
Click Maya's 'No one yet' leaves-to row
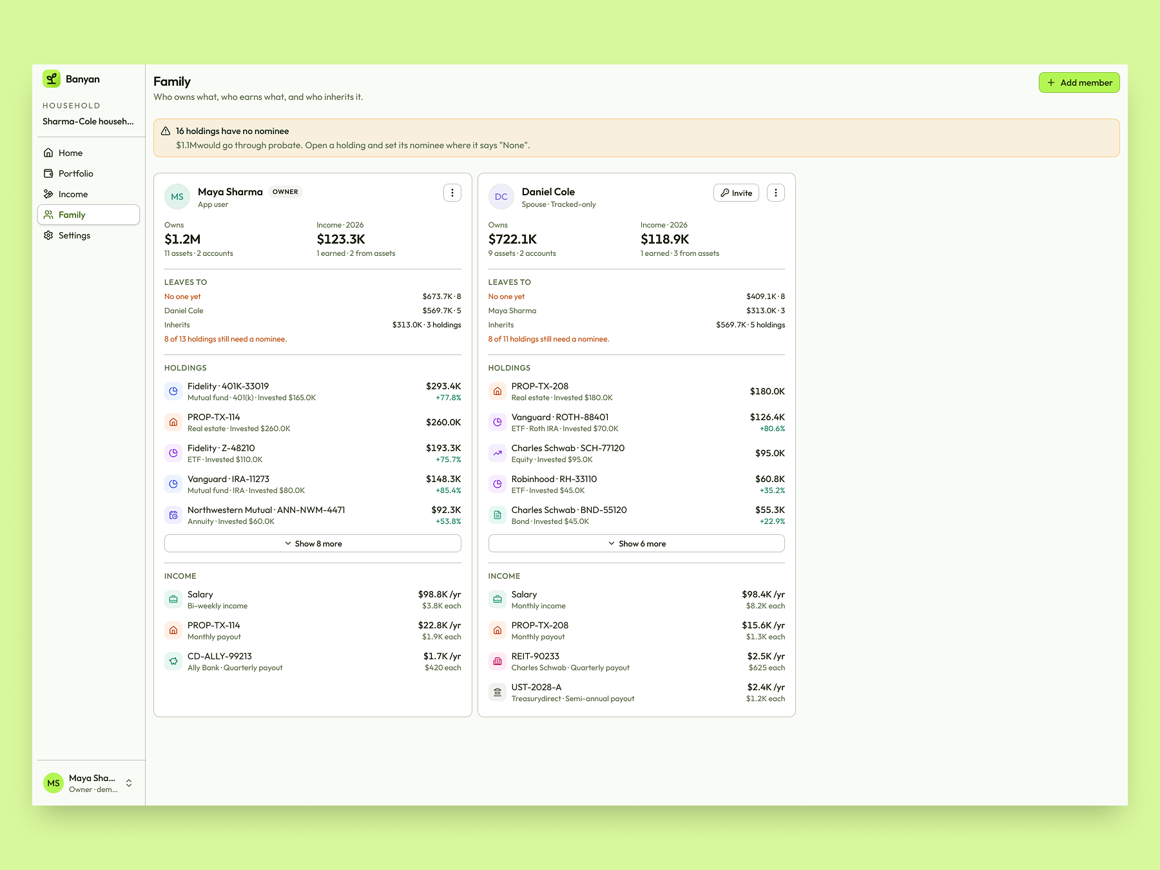point(313,296)
